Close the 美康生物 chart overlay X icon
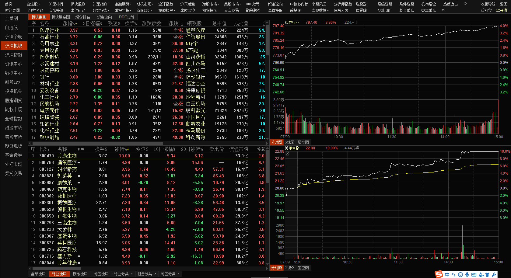Screen dimensions: 511x278 [x=287, y=154]
